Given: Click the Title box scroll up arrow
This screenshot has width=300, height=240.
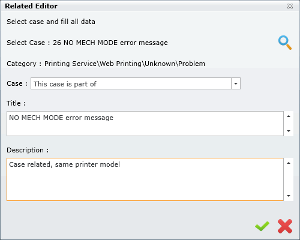Looking at the screenshot, I should point(289,116).
